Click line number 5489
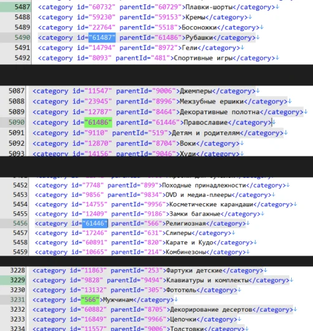Screen dimensions: 313x331 pos(22,27)
